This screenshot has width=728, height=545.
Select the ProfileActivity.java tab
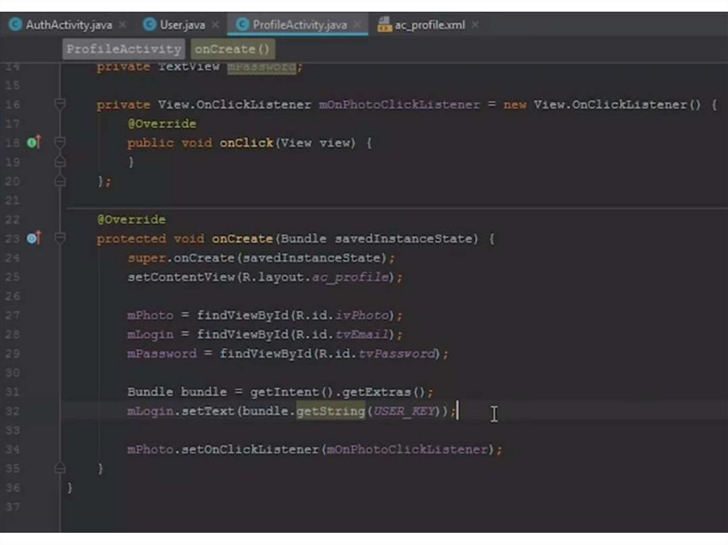(299, 25)
